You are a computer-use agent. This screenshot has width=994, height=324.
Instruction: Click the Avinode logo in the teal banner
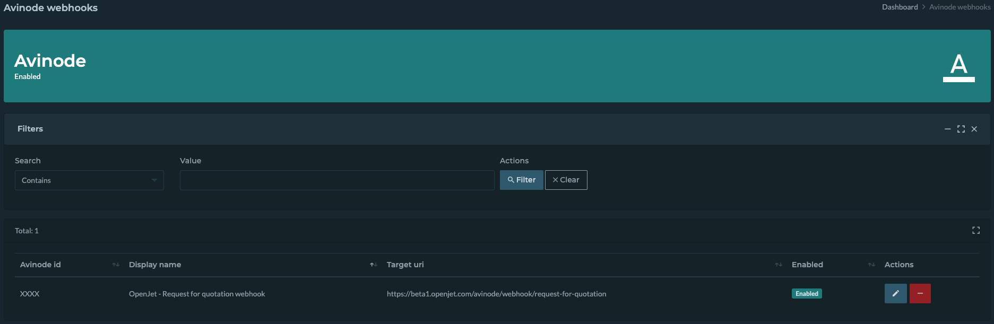[958, 67]
